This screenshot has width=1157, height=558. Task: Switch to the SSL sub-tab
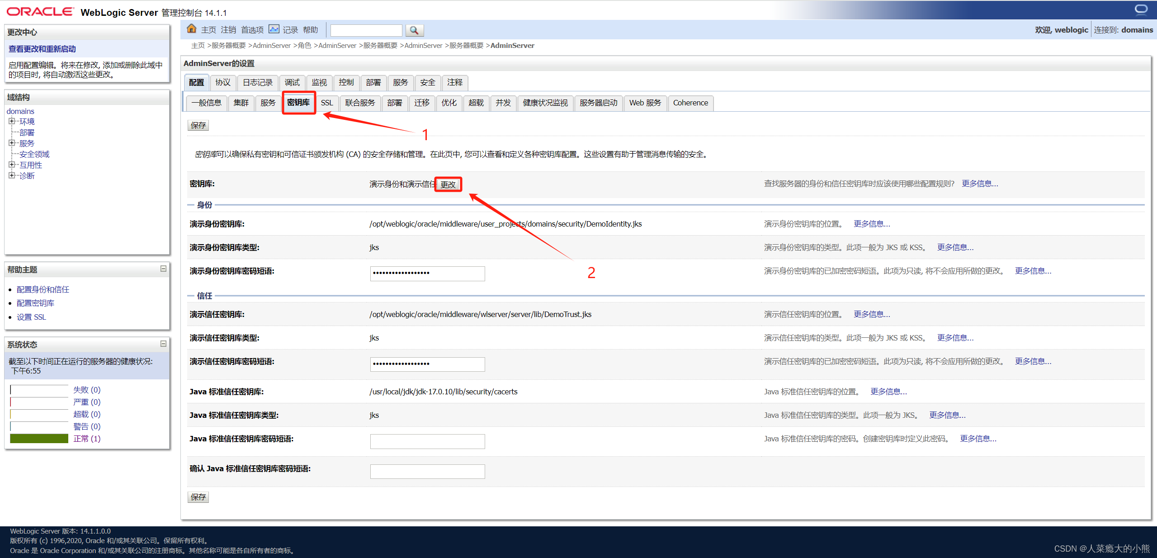326,103
